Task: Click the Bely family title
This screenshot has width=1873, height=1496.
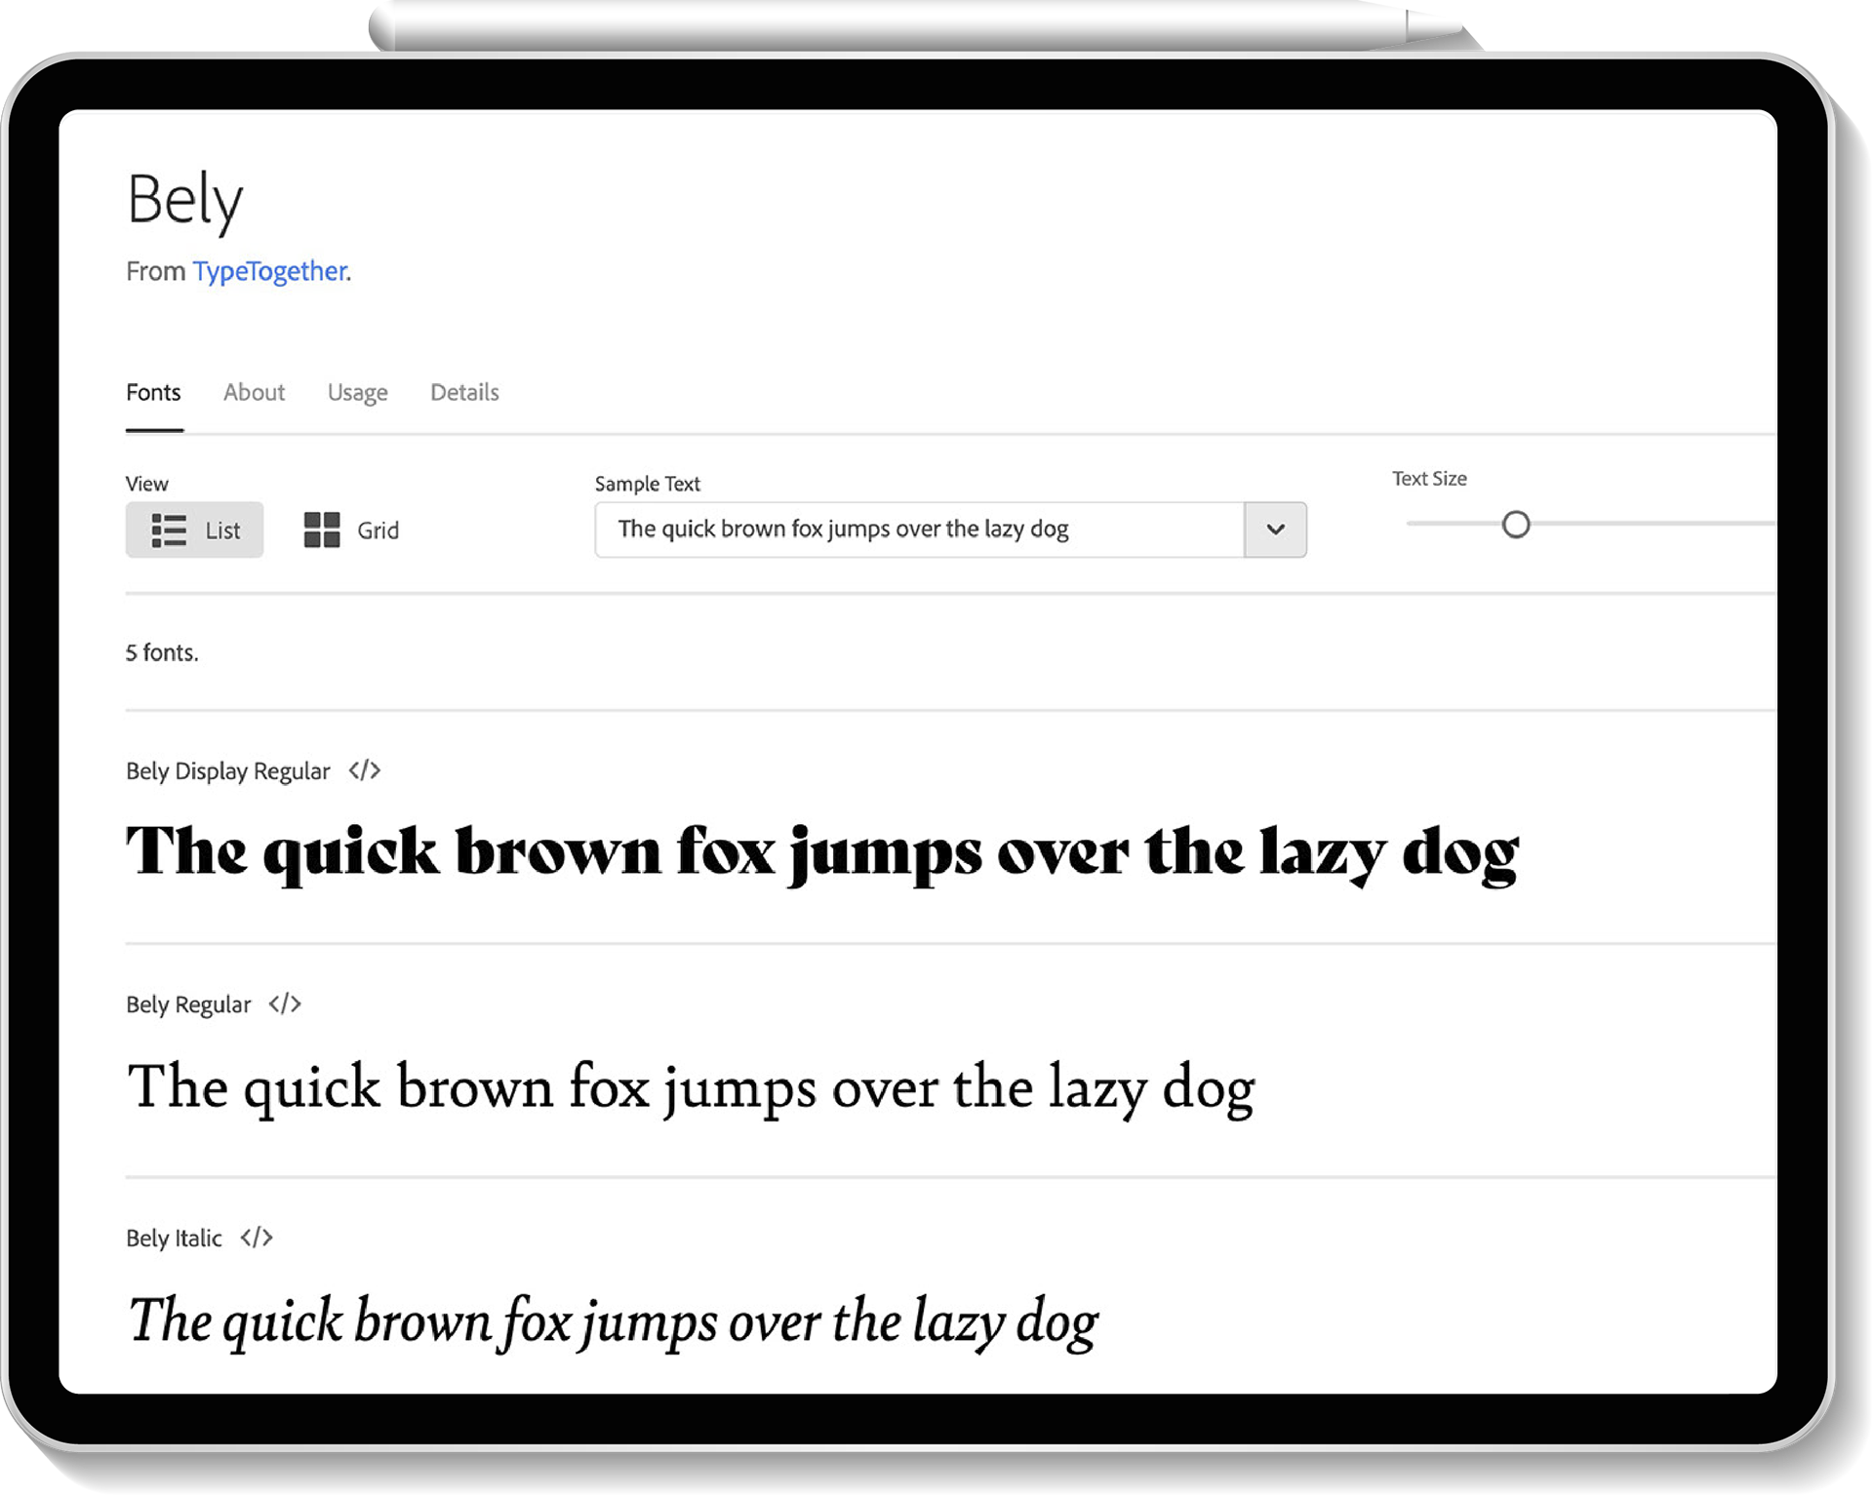Action: [x=184, y=201]
